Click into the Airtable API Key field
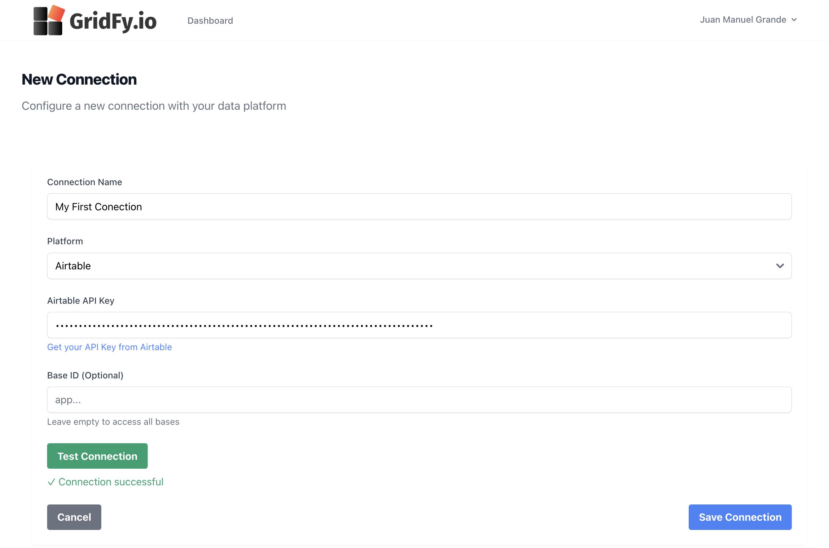The width and height of the screenshot is (829, 548). (x=419, y=325)
